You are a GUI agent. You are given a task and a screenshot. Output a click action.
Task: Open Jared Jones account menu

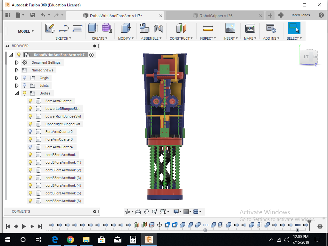pyautogui.click(x=300, y=15)
